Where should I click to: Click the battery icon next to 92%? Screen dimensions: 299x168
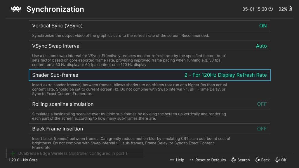click(290, 9)
